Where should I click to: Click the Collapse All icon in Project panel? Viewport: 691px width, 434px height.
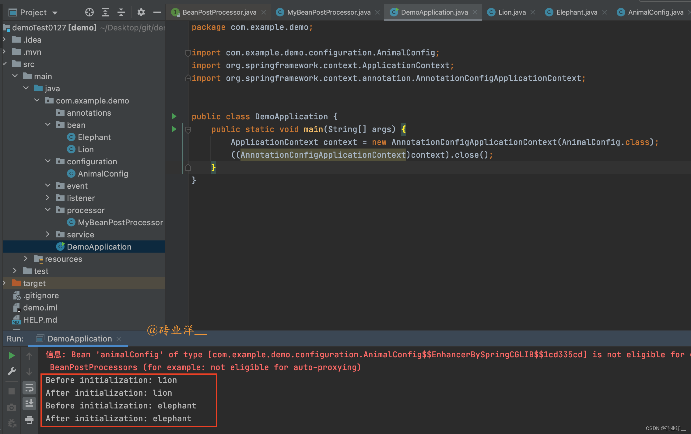coord(121,12)
